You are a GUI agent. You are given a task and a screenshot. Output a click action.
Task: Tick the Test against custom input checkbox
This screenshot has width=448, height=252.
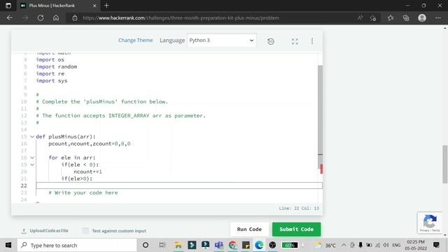pyautogui.click(x=85, y=230)
